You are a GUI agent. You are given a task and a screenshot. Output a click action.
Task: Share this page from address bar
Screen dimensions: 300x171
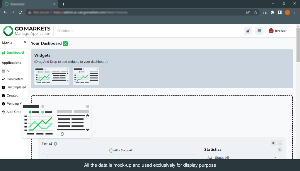[248, 12]
